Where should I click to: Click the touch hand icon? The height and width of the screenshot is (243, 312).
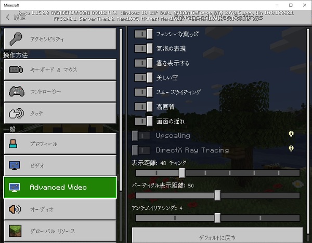pos(16,113)
